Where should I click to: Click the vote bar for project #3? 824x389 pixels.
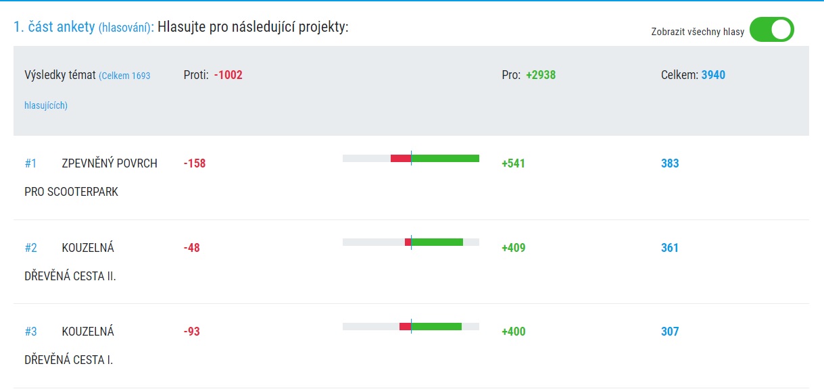[x=411, y=326]
